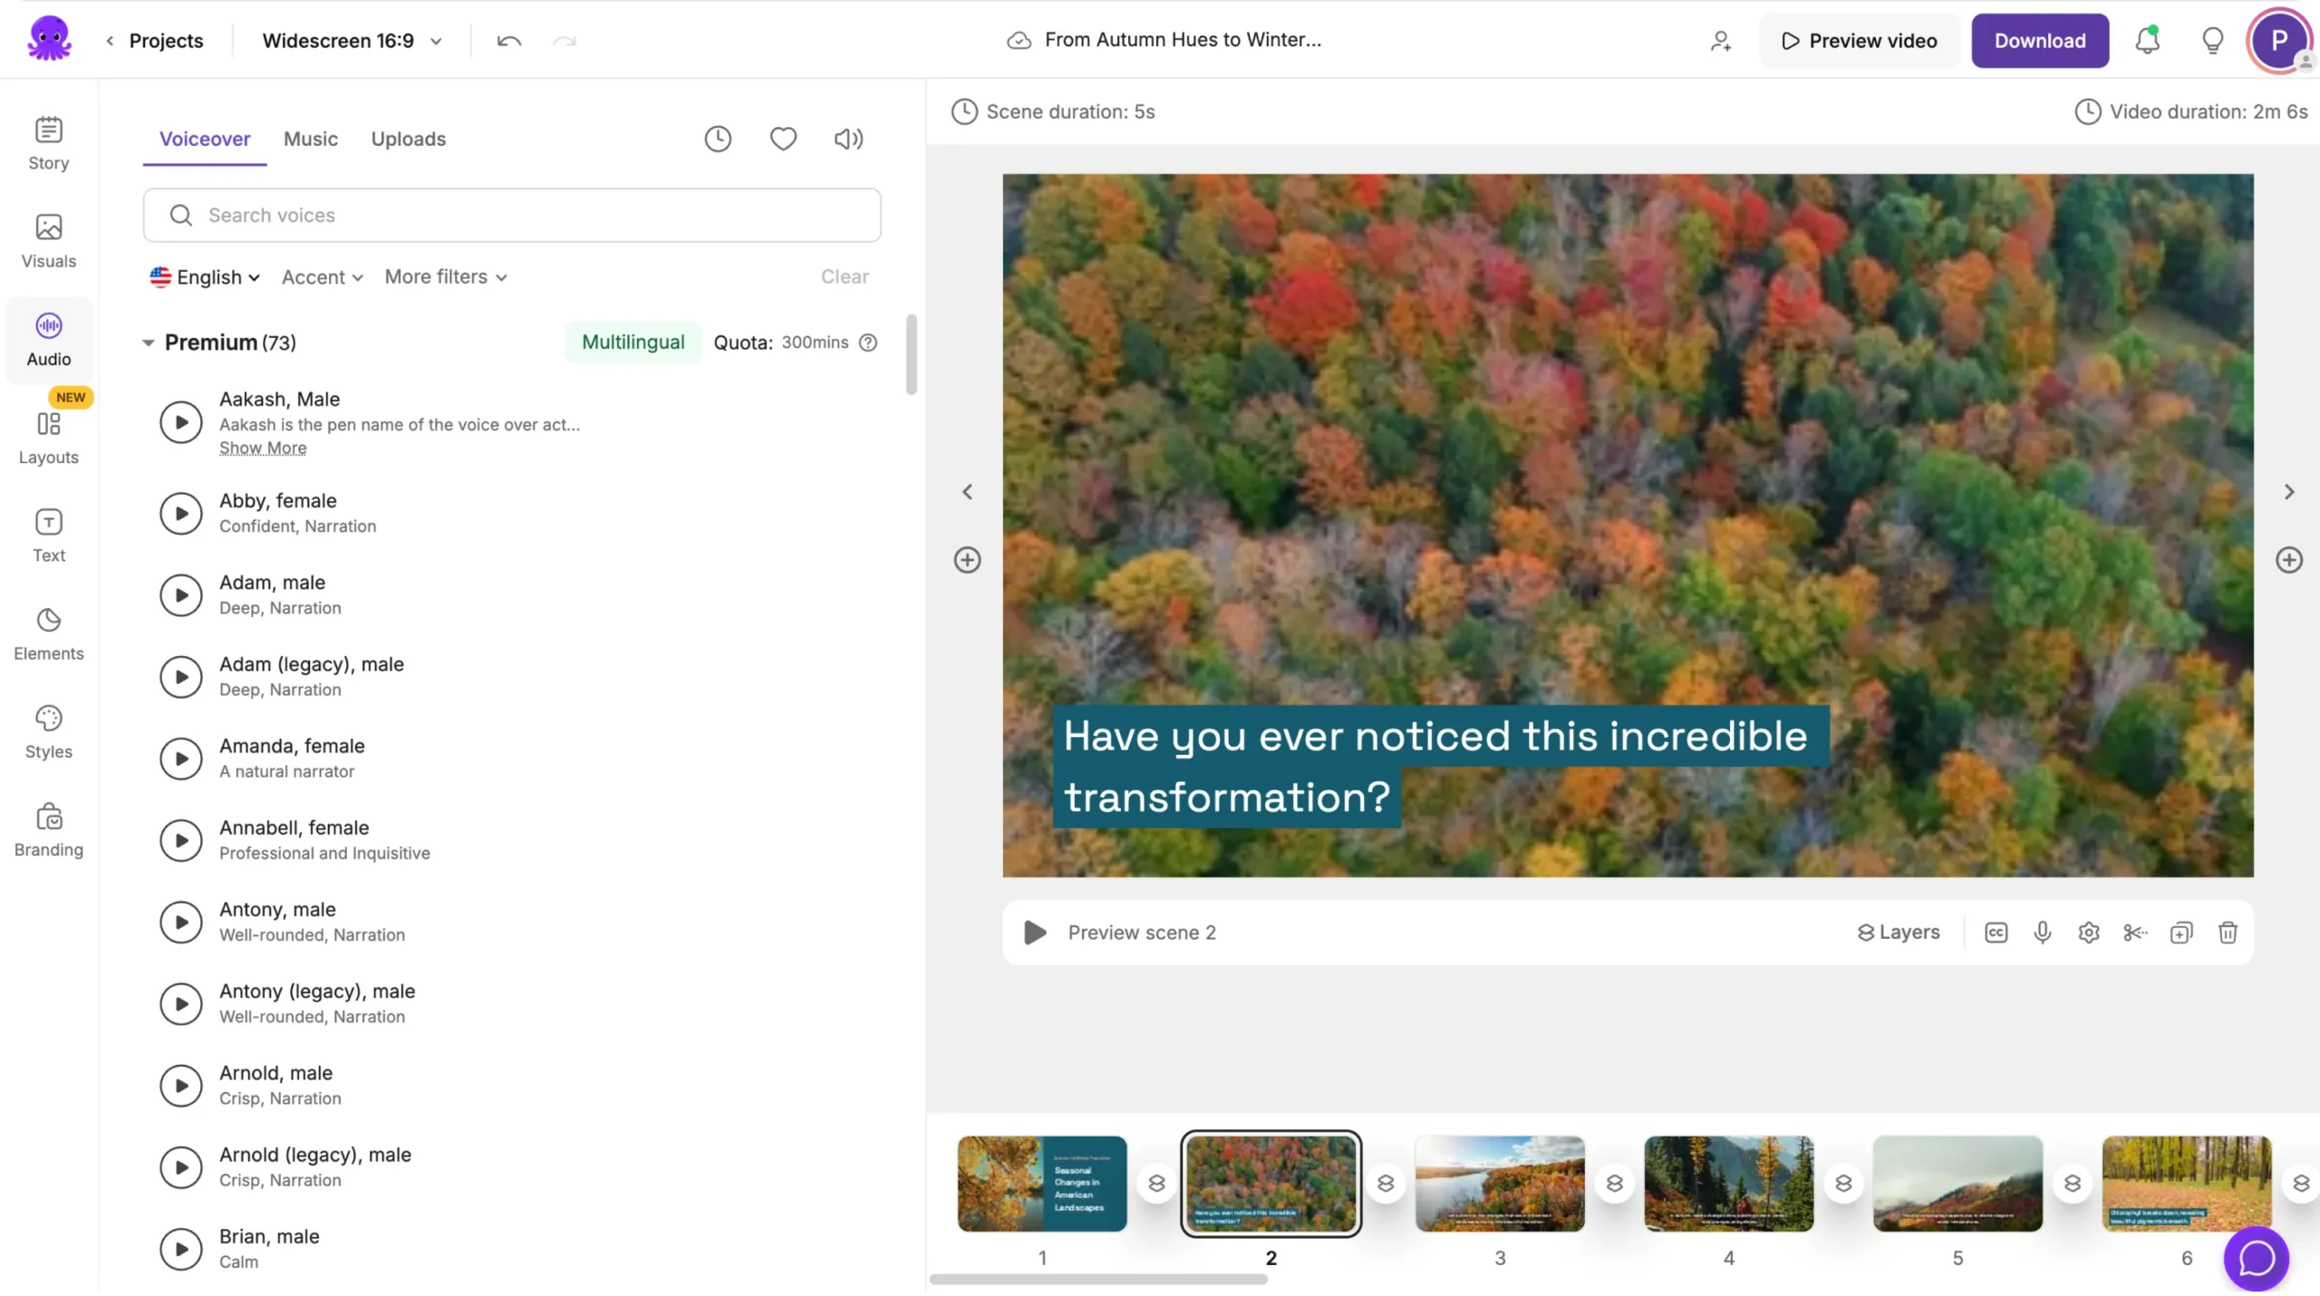Delete scene with trash icon
Viewport: 2320px width, 1296px height.
click(2228, 933)
